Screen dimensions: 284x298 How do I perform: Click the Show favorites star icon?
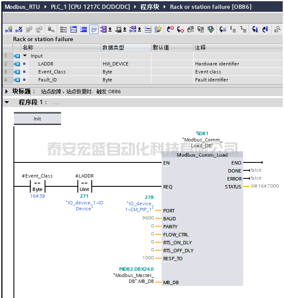(x=158, y=29)
